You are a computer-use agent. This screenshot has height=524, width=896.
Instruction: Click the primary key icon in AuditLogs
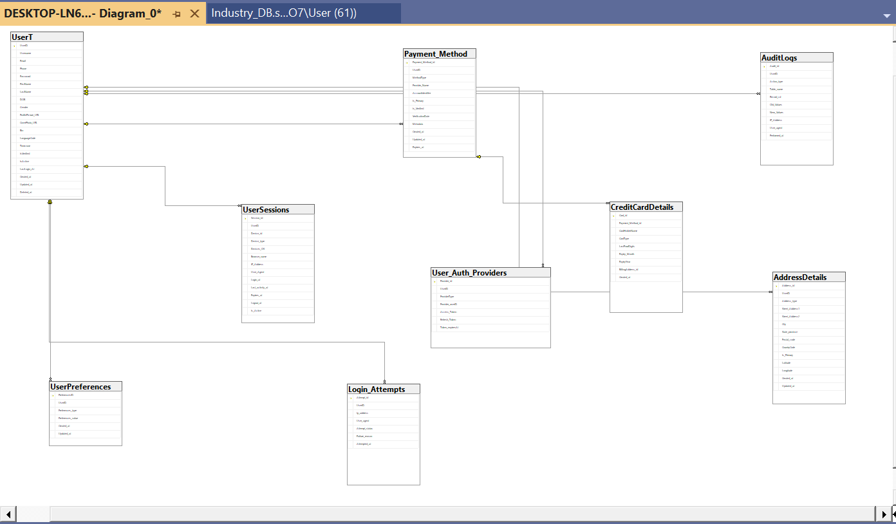[x=764, y=66]
